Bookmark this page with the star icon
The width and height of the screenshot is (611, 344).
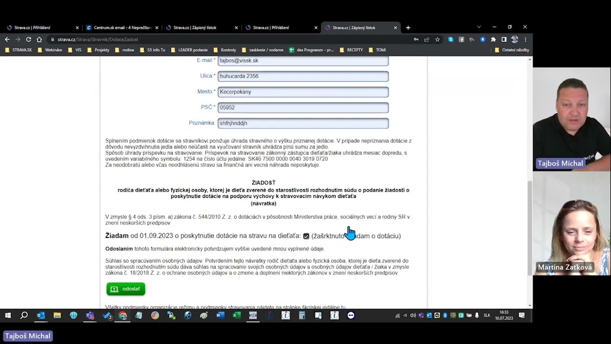coord(437,40)
